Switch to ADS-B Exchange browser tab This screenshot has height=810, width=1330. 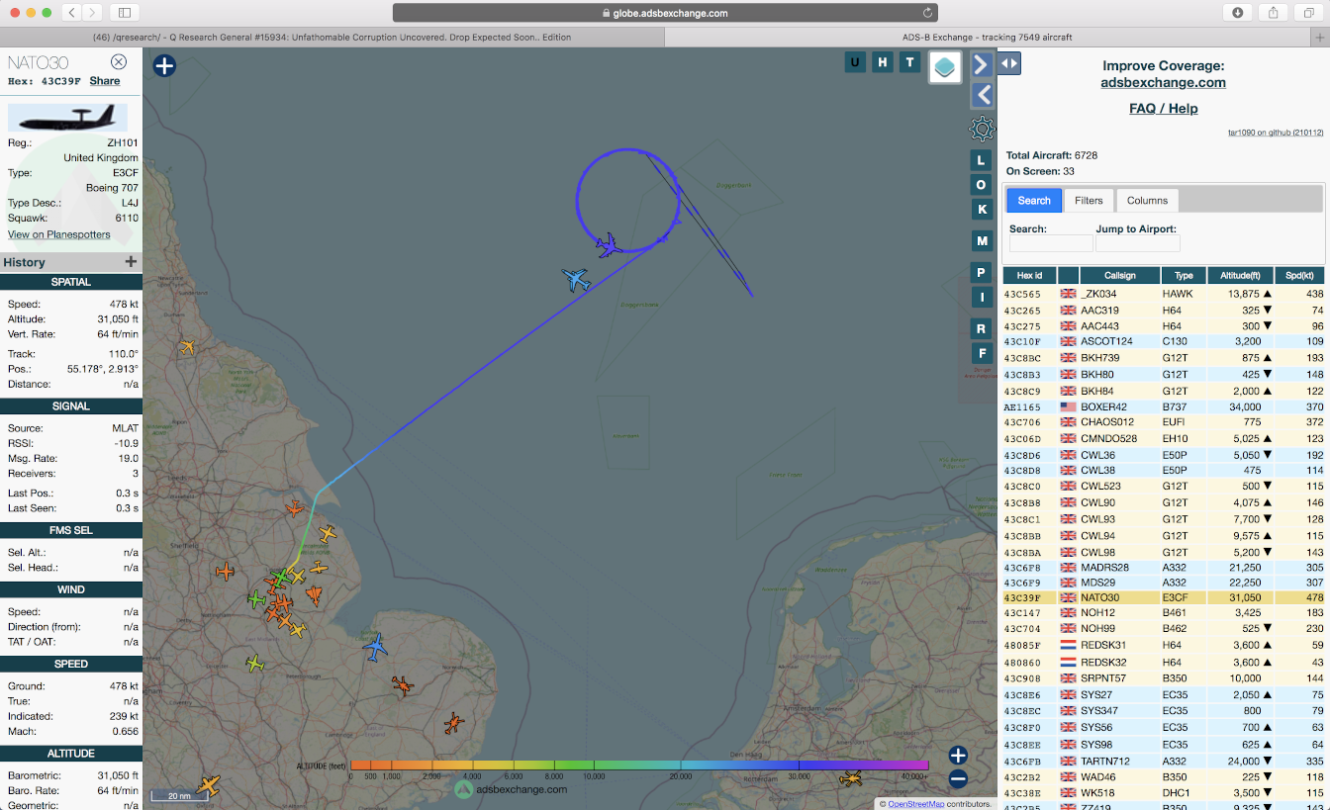tap(988, 38)
